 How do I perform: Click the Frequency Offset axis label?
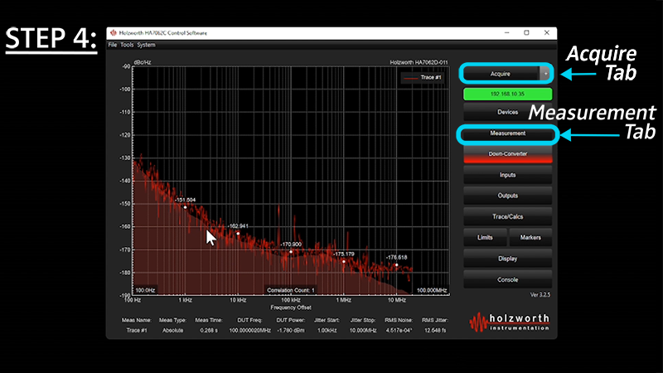tap(291, 308)
